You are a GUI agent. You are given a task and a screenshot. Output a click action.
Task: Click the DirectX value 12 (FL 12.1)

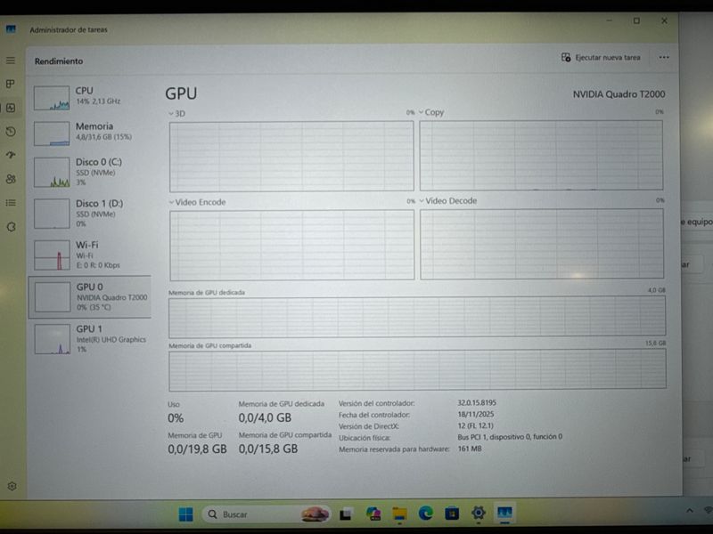475,425
